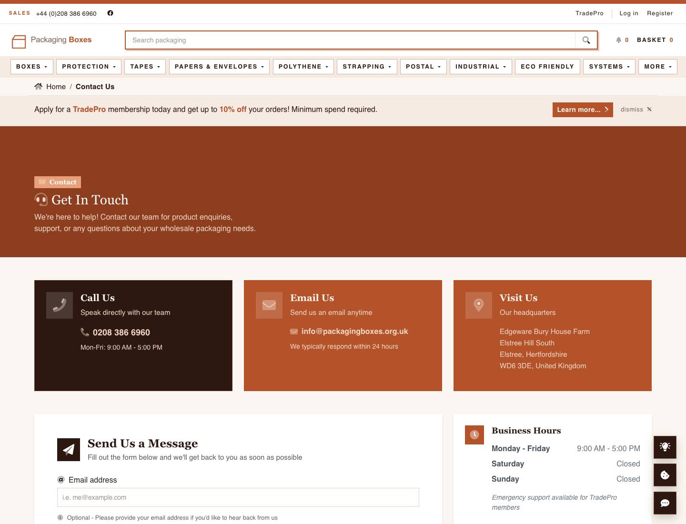Click the Facebook icon in top bar
686x524 pixels.
110,13
